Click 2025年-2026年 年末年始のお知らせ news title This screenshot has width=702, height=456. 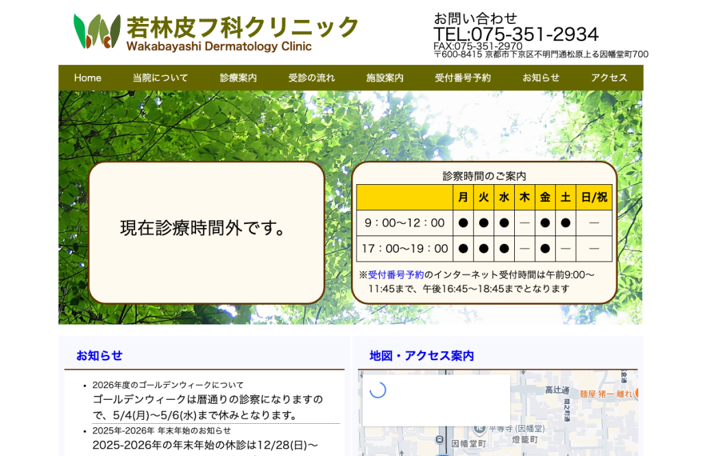[162, 431]
